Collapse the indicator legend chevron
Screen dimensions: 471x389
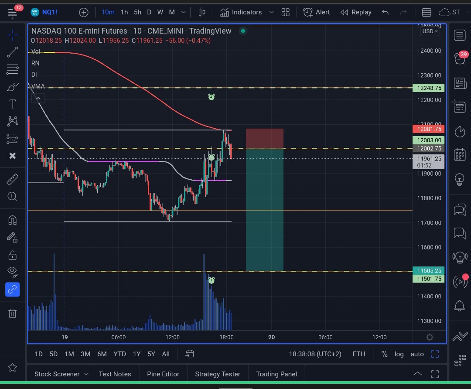(x=38, y=98)
